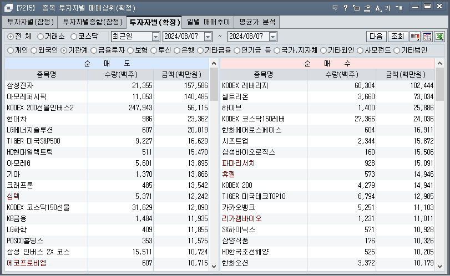Image resolution: width=450 pixels, height=276 pixels.
Task: Open the chat bubble message icon
Action: 335,8
